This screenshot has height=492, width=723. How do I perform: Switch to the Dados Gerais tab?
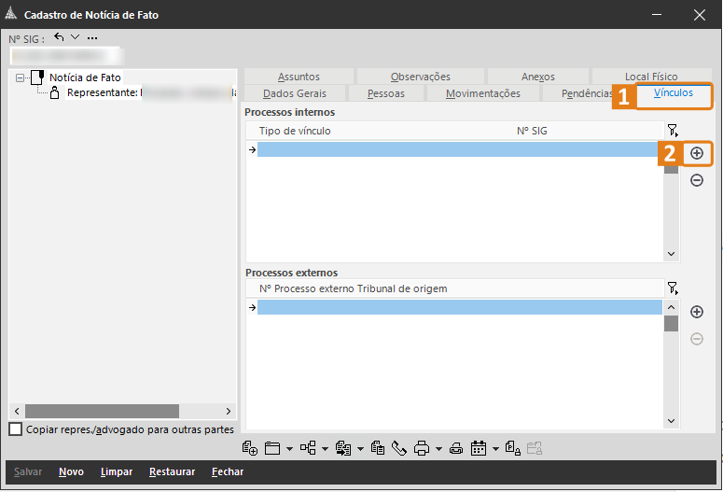coord(295,94)
